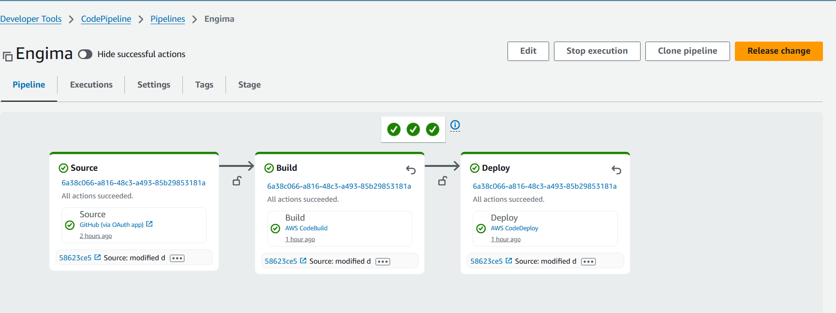Expand Deploy stage commit message ellipsis
The width and height of the screenshot is (836, 313).
(x=588, y=262)
